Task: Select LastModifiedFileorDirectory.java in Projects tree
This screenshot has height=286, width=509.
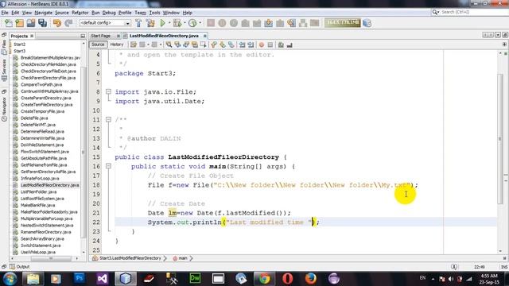Action: [x=49, y=185]
